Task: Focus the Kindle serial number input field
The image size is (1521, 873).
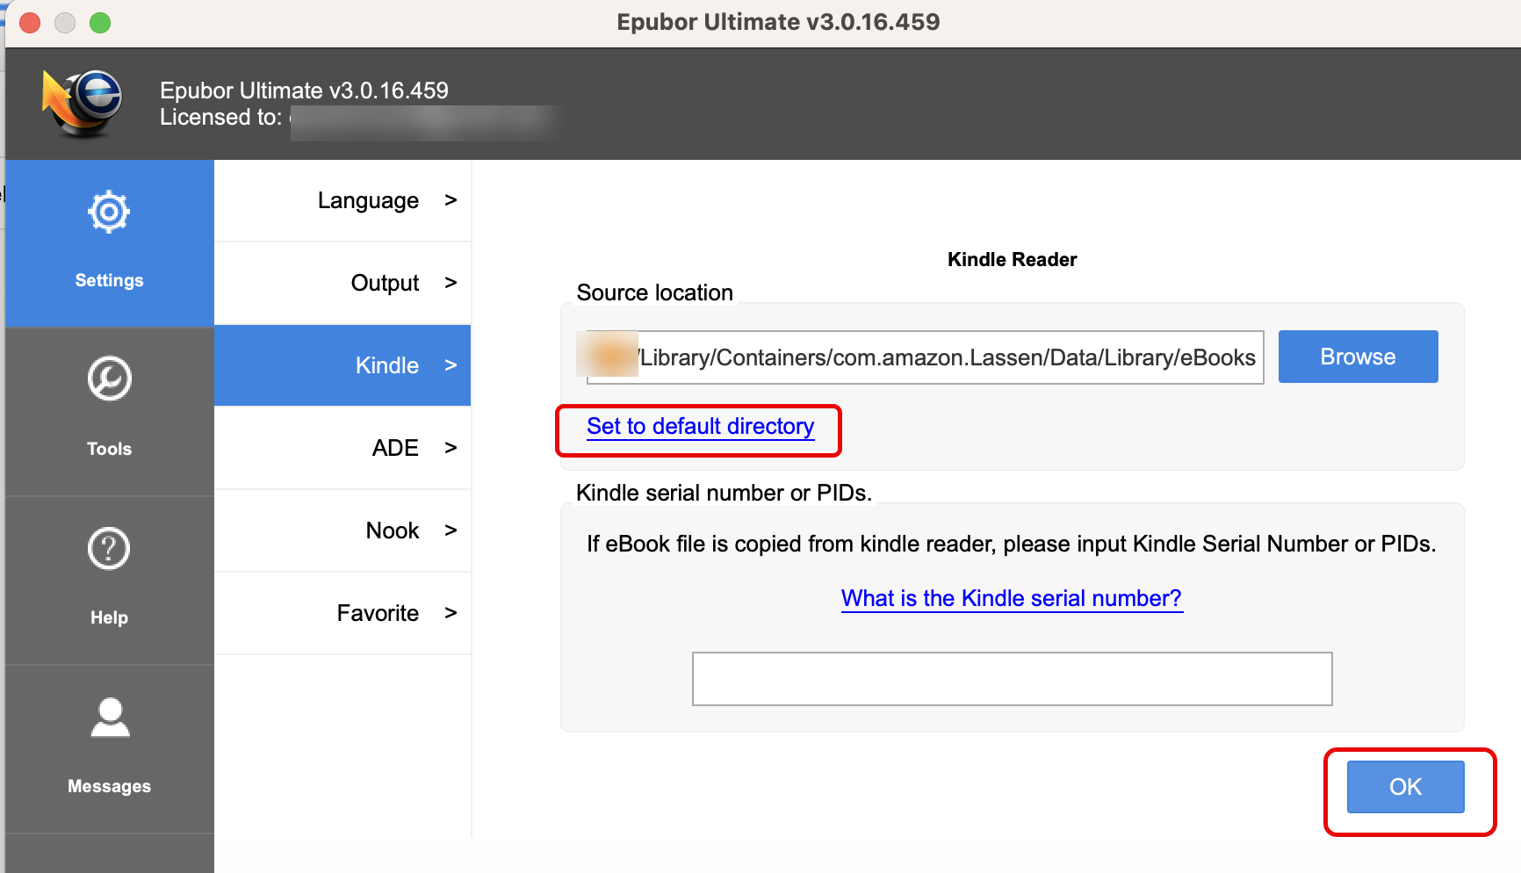Action: point(1012,679)
